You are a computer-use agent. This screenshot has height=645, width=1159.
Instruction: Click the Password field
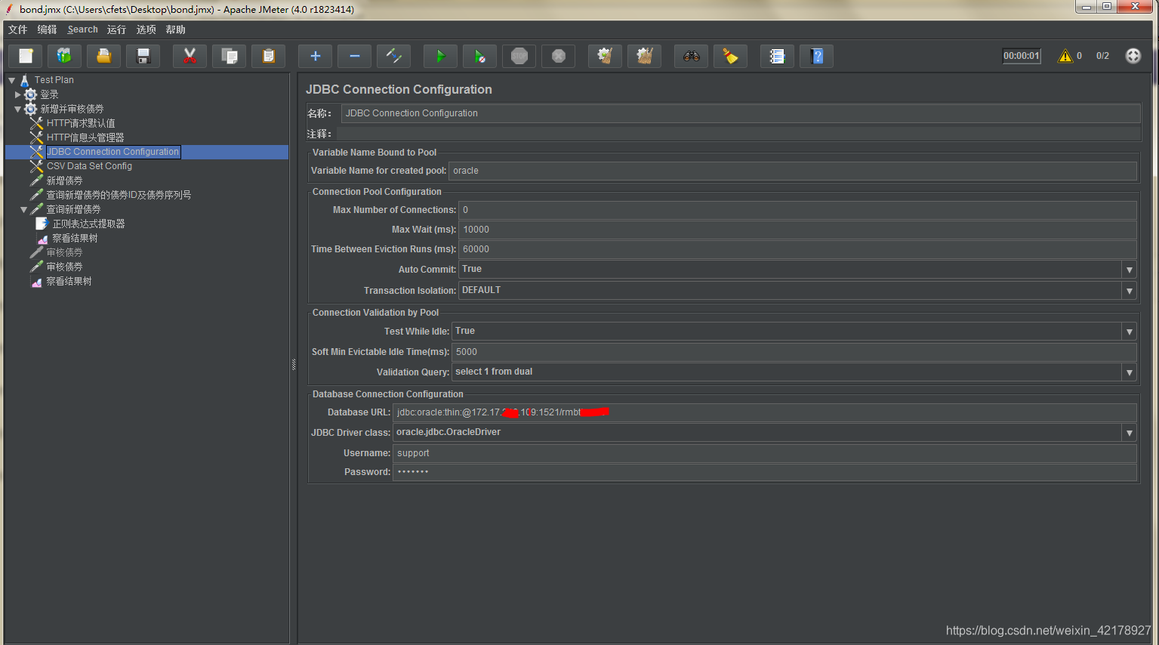(x=765, y=472)
